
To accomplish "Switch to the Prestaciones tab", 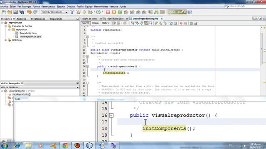I will coord(38,19).
